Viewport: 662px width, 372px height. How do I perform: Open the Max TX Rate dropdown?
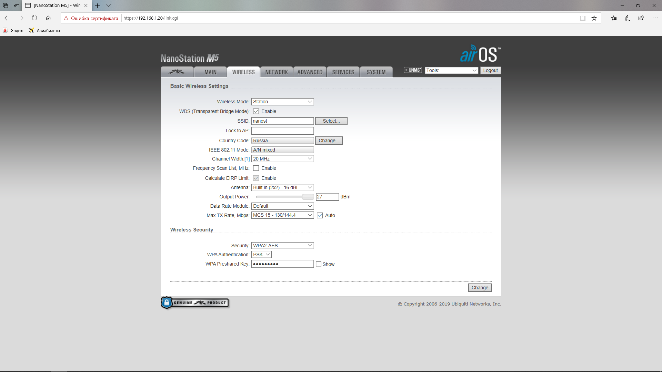tap(282, 215)
